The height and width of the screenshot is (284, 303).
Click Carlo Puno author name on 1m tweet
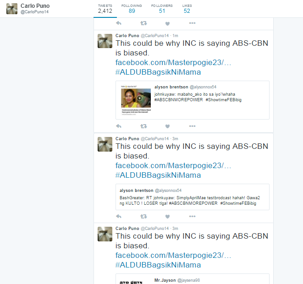[x=127, y=36]
